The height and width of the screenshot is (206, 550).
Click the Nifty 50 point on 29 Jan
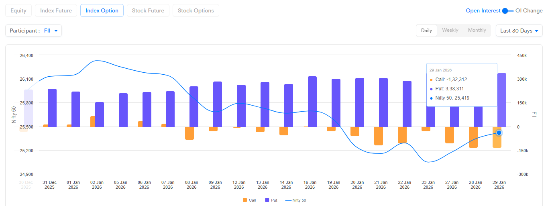coord(499,133)
